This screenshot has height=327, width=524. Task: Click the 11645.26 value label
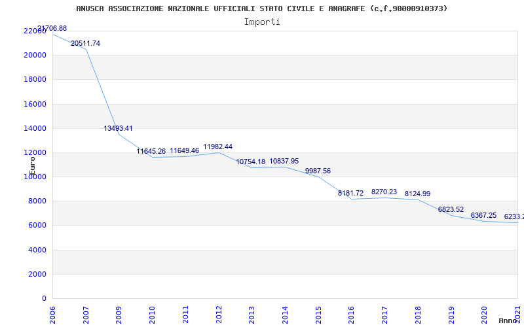coord(151,151)
